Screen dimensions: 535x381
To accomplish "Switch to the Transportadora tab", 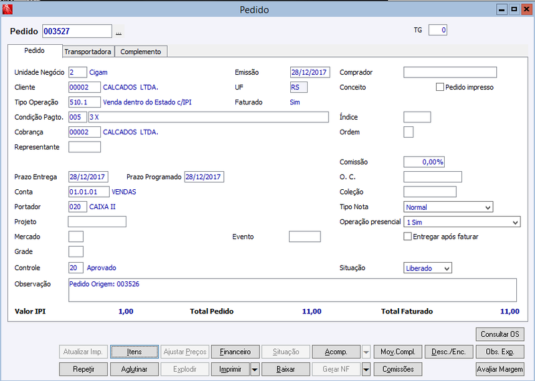I will [88, 51].
